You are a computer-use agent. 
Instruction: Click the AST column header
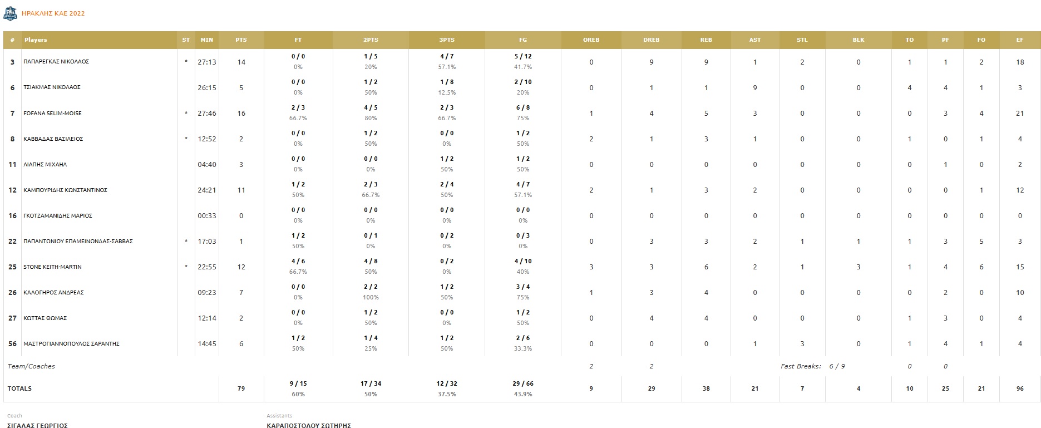[x=755, y=40]
